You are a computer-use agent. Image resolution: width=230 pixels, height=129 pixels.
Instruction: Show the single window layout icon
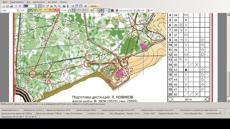(x=73, y=6)
